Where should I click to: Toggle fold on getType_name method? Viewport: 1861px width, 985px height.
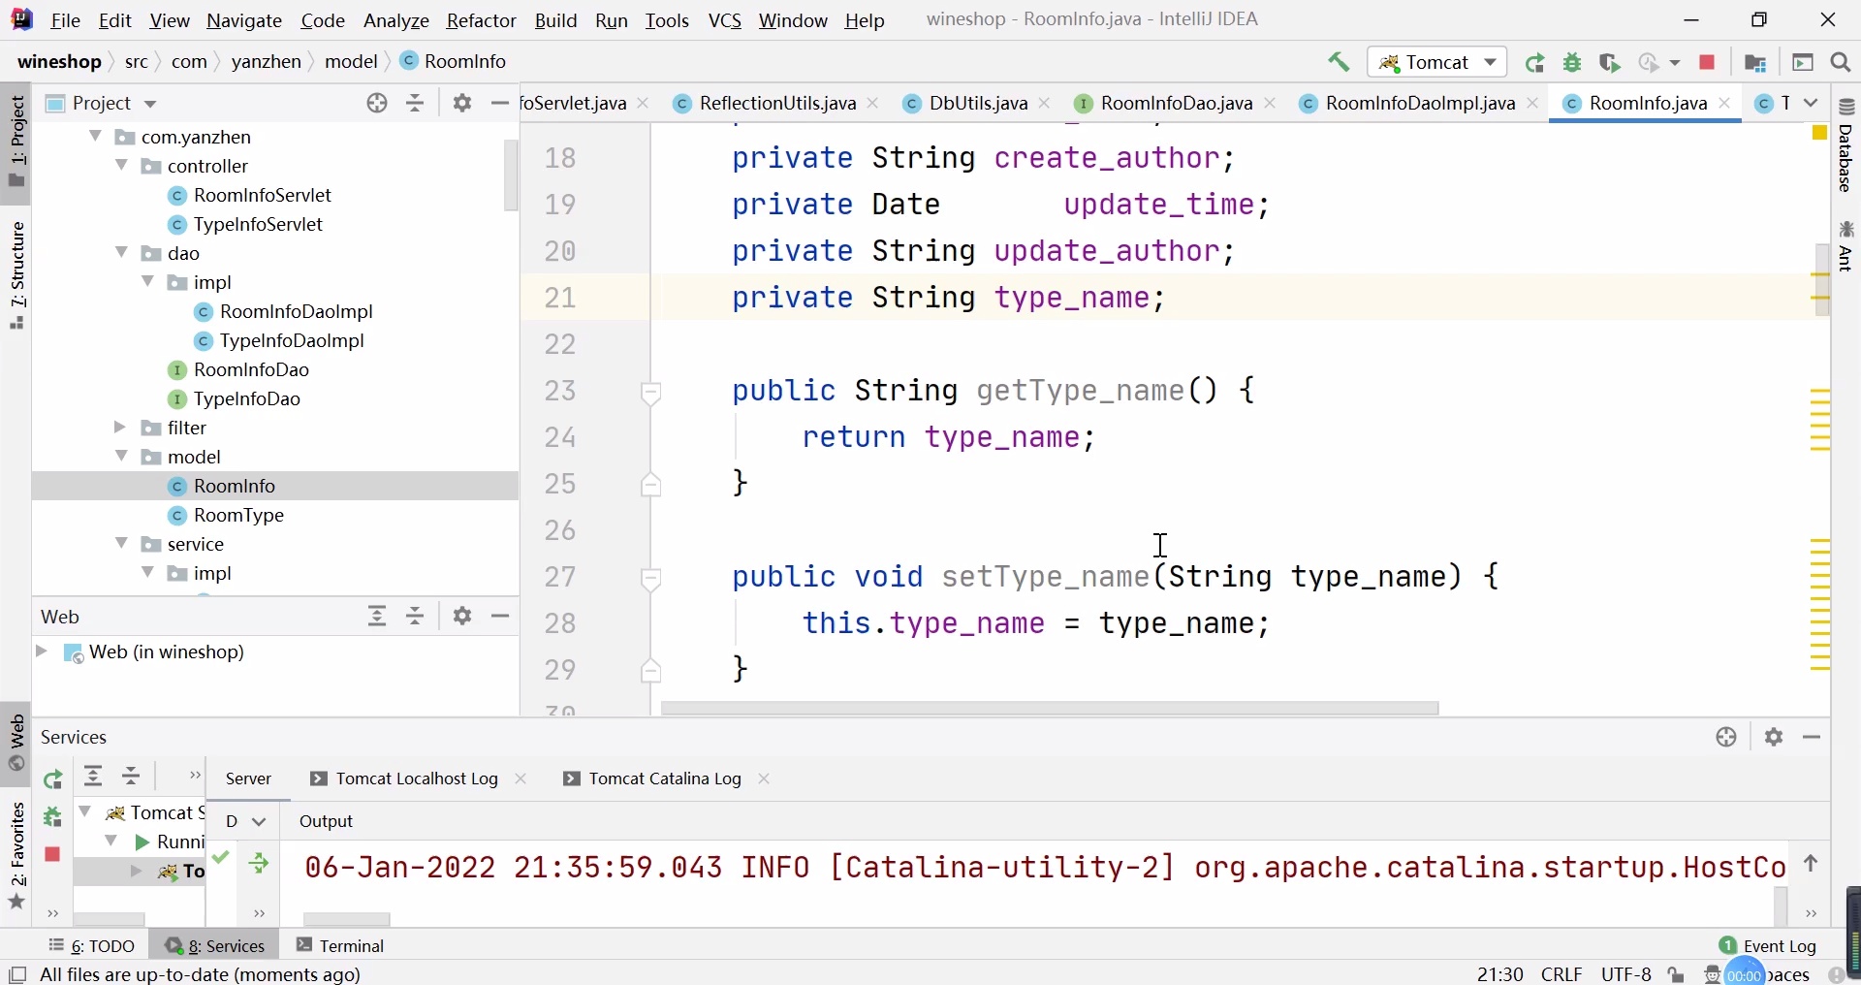pyautogui.click(x=652, y=393)
